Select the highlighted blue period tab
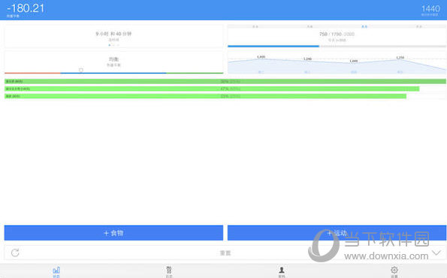 pos(364,26)
